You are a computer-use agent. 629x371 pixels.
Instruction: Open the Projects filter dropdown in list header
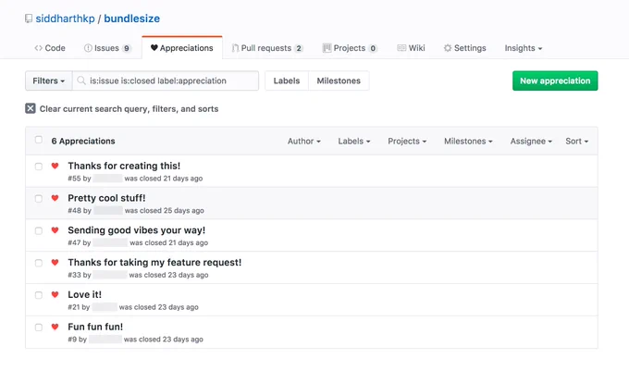(x=407, y=142)
